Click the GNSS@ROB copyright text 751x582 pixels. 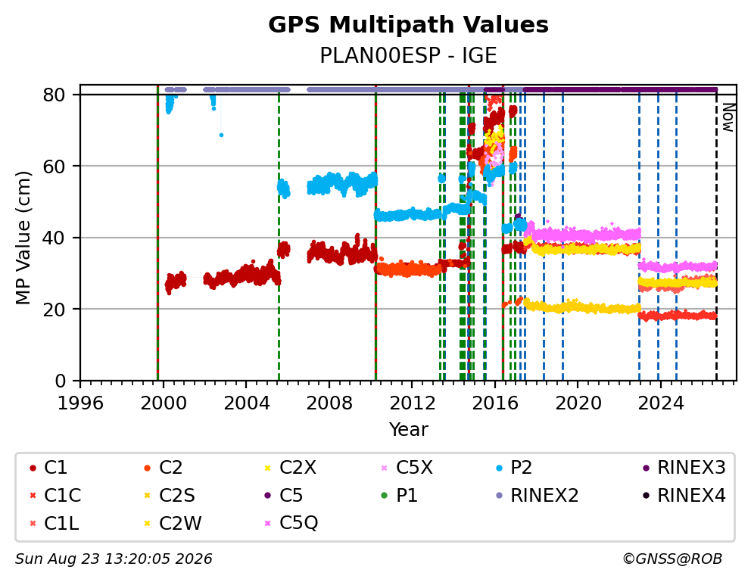(x=672, y=559)
